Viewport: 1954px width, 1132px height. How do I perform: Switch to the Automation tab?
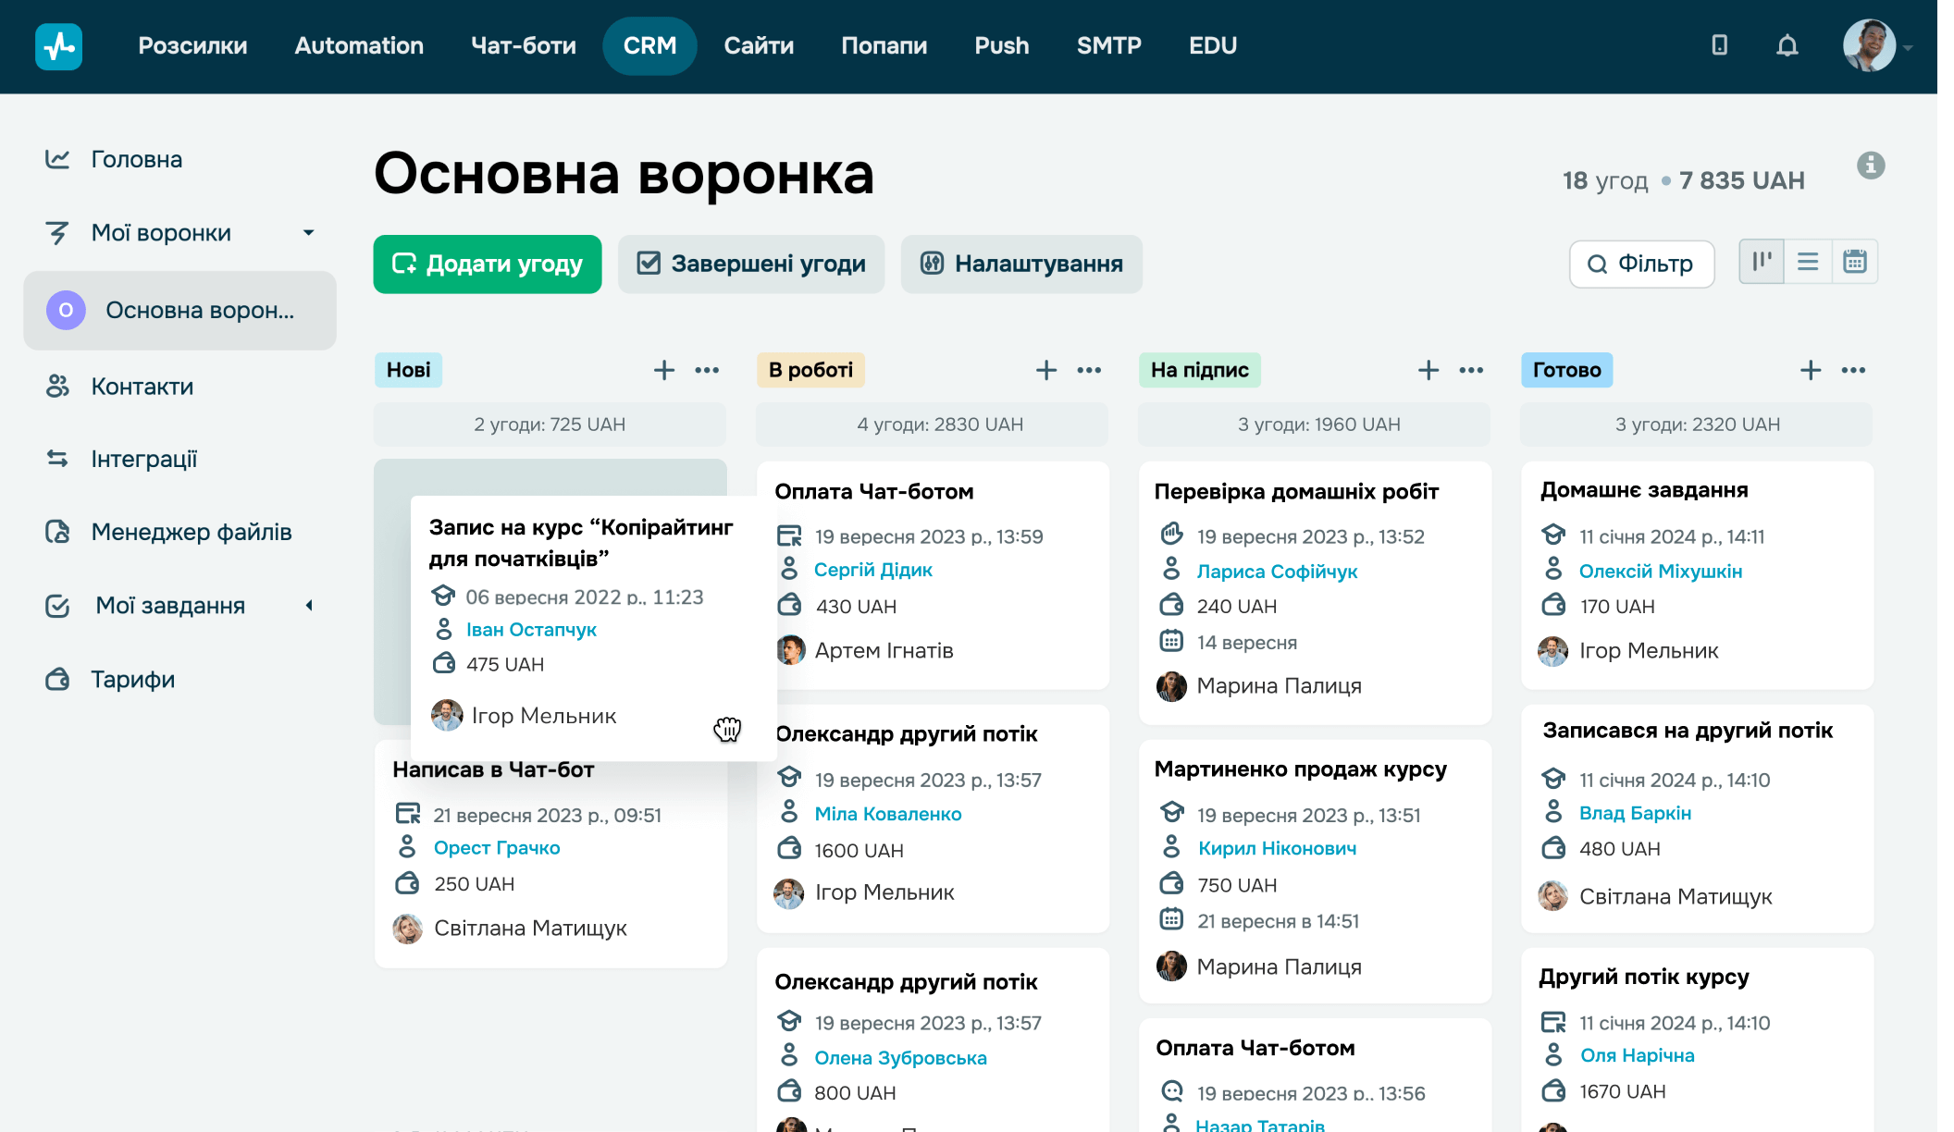(358, 45)
